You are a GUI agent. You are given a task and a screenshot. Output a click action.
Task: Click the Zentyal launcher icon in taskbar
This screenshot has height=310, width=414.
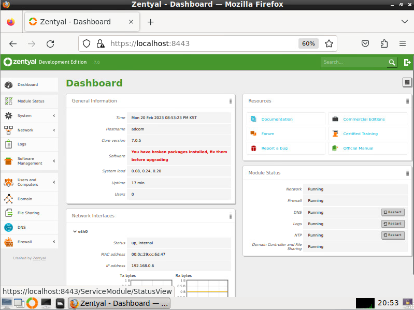pyautogui.click(x=32, y=303)
